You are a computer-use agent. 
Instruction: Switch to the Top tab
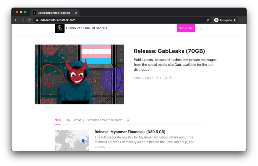tap(67, 120)
